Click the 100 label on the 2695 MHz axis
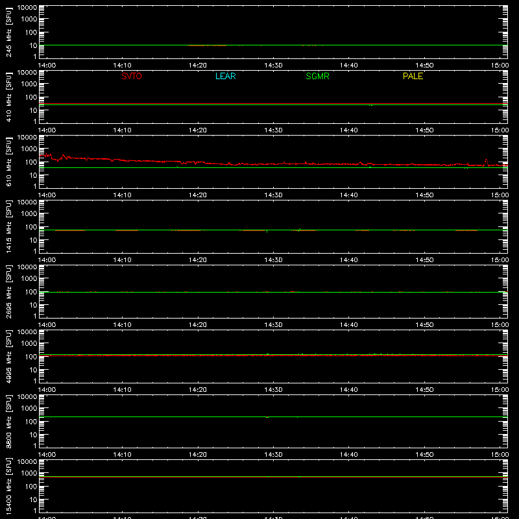 point(30,292)
